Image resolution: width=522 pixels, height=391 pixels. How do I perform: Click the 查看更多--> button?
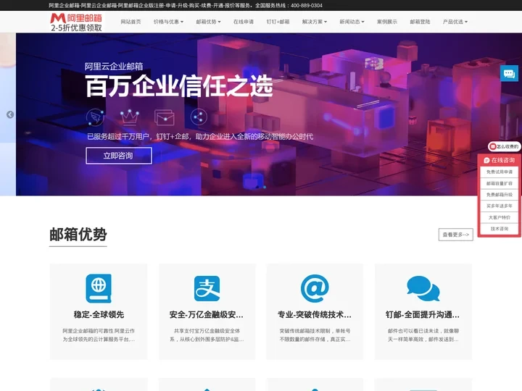click(456, 235)
